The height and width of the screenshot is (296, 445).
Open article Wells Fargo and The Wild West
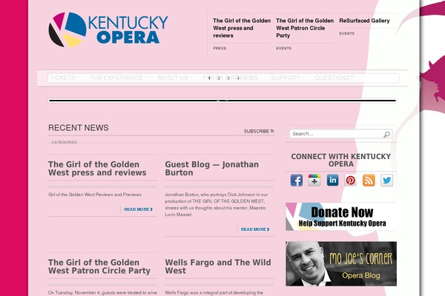point(218,266)
